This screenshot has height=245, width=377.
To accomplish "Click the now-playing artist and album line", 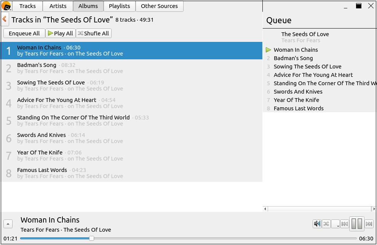I will tap(66, 230).
